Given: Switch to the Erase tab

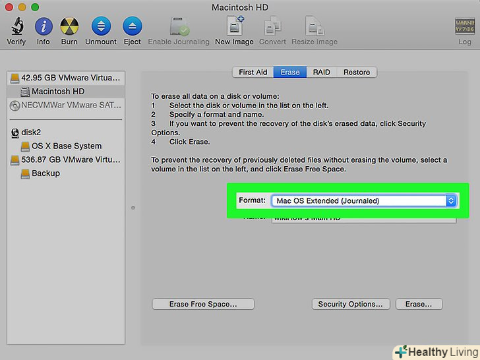Looking at the screenshot, I should [290, 73].
